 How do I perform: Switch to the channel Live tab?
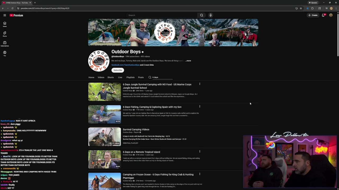click(x=120, y=77)
